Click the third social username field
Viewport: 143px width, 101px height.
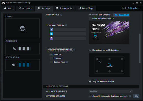69,38
